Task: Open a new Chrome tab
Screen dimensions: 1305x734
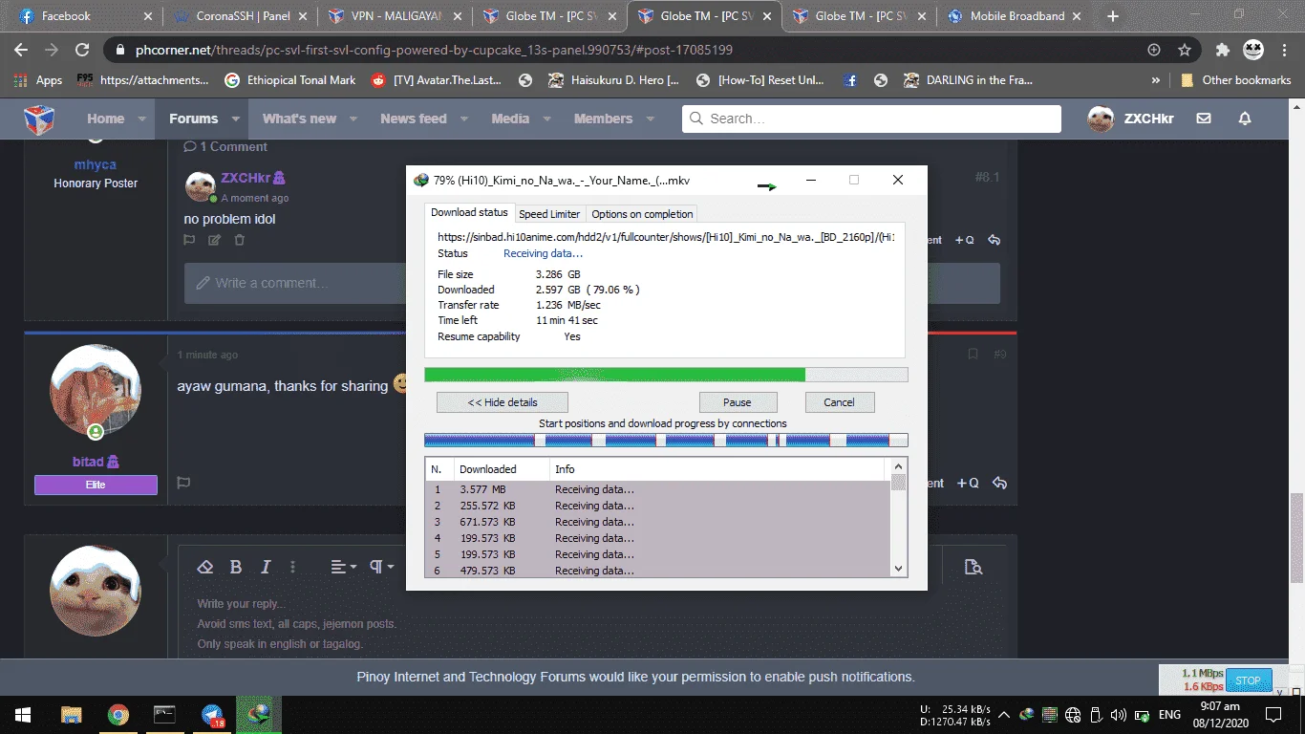Action: [1113, 16]
